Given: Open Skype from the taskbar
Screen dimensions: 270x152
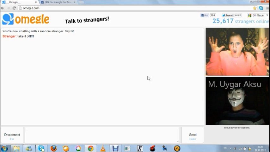Looking at the screenshot, I should coord(41,149).
